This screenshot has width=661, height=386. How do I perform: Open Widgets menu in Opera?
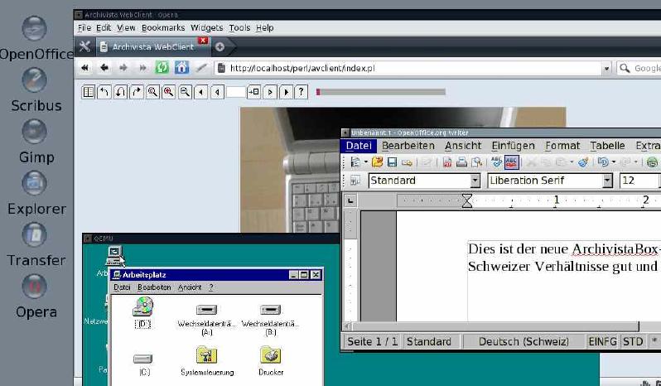[x=206, y=28]
